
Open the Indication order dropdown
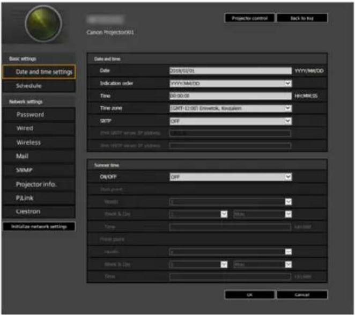tap(231, 83)
